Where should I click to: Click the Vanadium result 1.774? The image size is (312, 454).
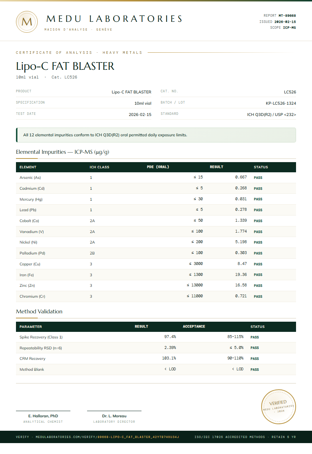pyautogui.click(x=241, y=232)
